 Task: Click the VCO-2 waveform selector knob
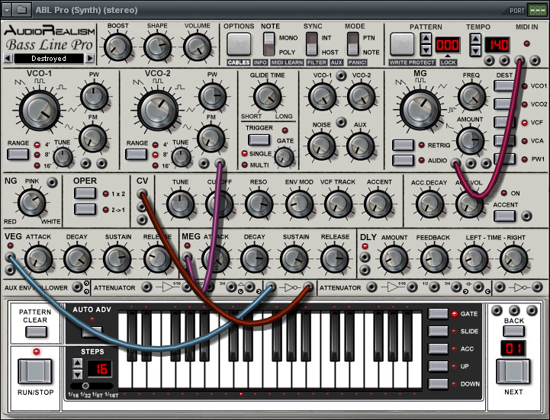pos(157,110)
